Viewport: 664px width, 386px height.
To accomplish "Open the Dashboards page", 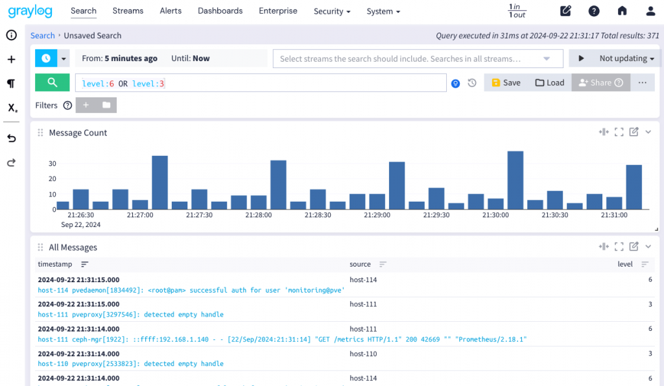I will (x=220, y=11).
